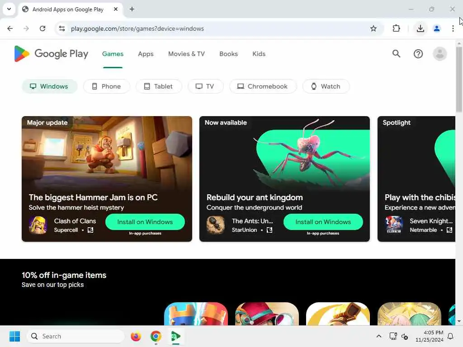The image size is (463, 347).
Task: Select the Tablet device filter chip
Action: coord(159,86)
